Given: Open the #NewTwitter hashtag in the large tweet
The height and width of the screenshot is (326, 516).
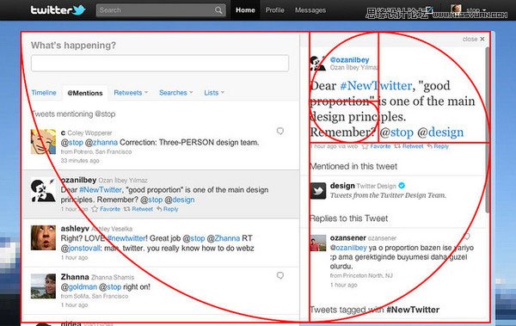Looking at the screenshot, I should coord(376,86).
